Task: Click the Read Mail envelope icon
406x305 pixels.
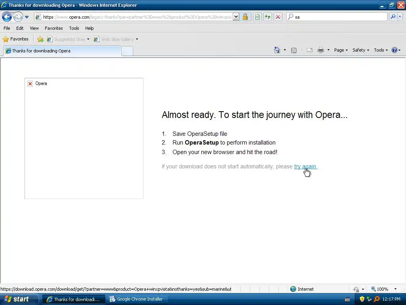Action: (309, 50)
